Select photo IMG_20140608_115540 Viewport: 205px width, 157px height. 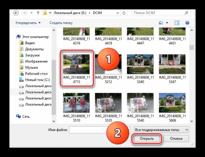[x=140, y=107]
